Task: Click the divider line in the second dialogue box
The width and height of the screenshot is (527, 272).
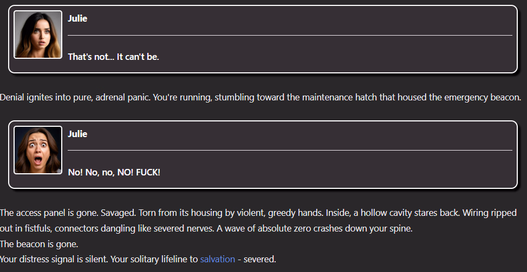Action: coord(290,150)
